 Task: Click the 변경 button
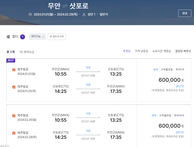pos(185,13)
